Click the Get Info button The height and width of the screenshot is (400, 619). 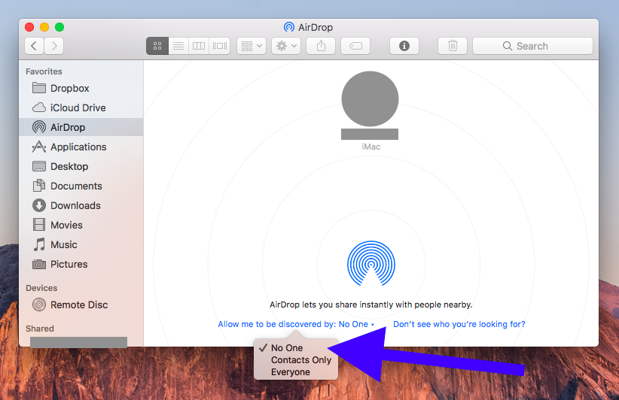[x=404, y=46]
